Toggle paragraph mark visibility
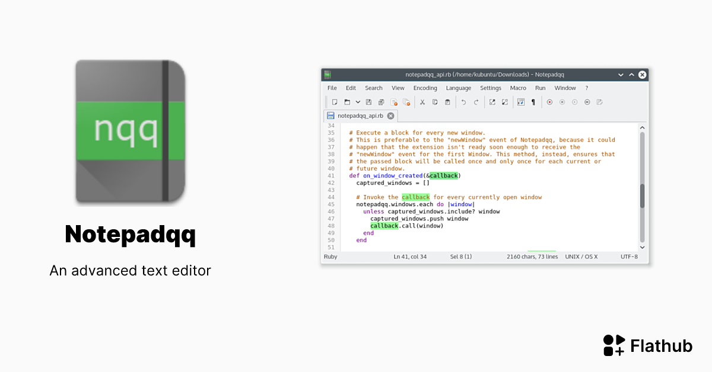This screenshot has width=712, height=372. pos(533,102)
